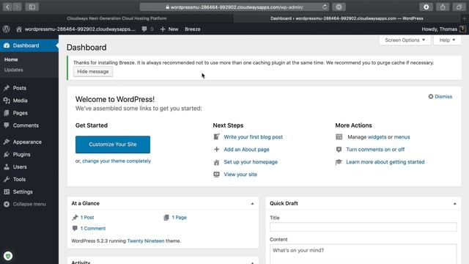Open Breeze menu in the admin bar

click(192, 29)
